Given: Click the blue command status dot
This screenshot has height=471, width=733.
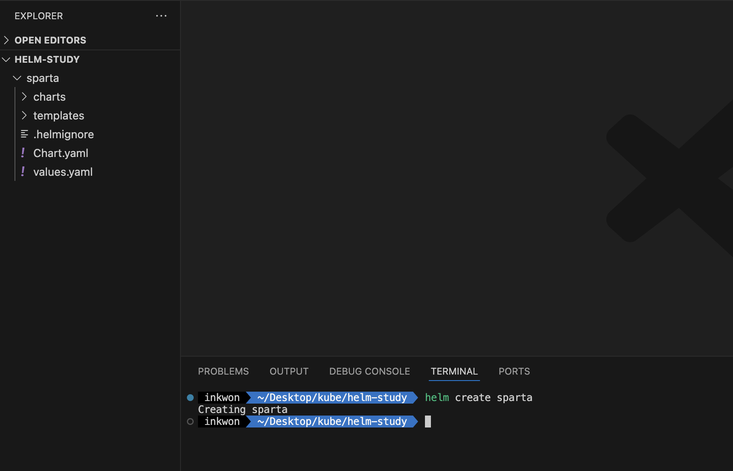Looking at the screenshot, I should (190, 398).
